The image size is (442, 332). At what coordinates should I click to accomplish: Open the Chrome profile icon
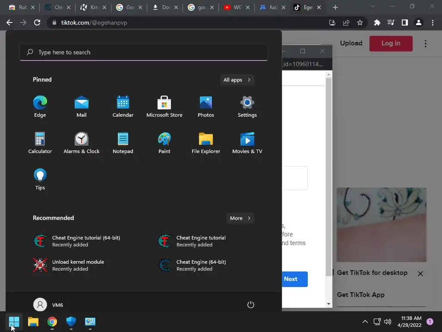pyautogui.click(x=419, y=22)
